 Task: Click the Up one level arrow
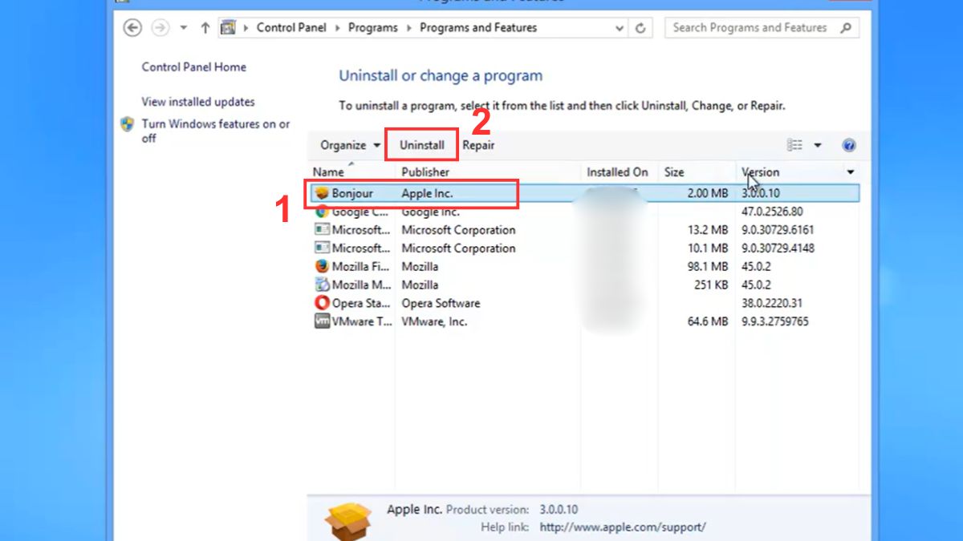pos(205,28)
